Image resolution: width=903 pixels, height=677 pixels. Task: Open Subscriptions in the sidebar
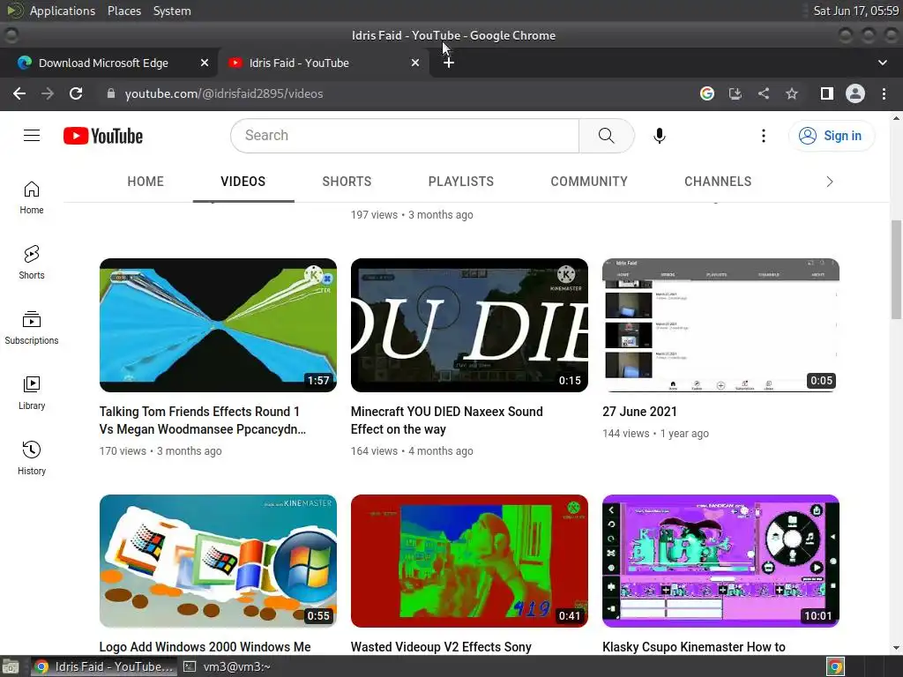[32, 328]
